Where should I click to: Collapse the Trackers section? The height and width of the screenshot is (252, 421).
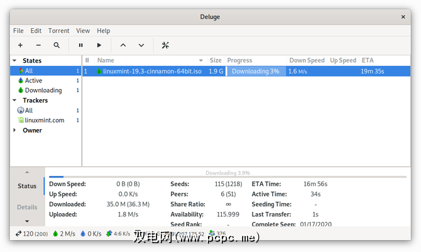[14, 100]
